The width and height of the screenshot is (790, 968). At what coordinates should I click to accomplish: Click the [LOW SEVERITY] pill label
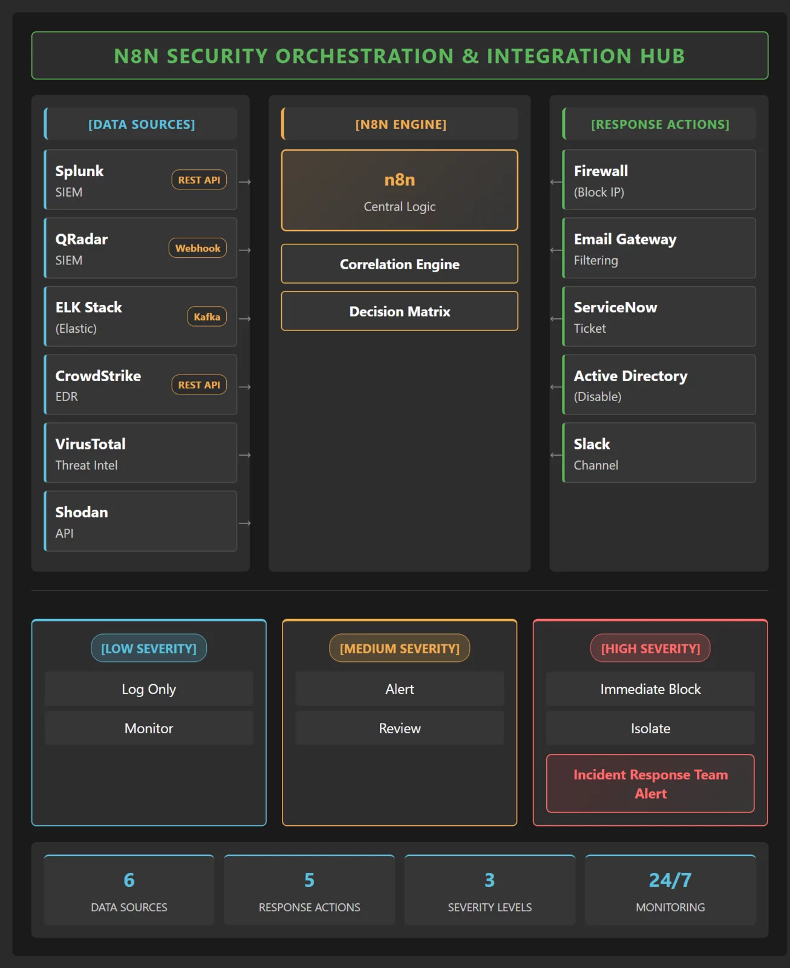[x=149, y=648]
